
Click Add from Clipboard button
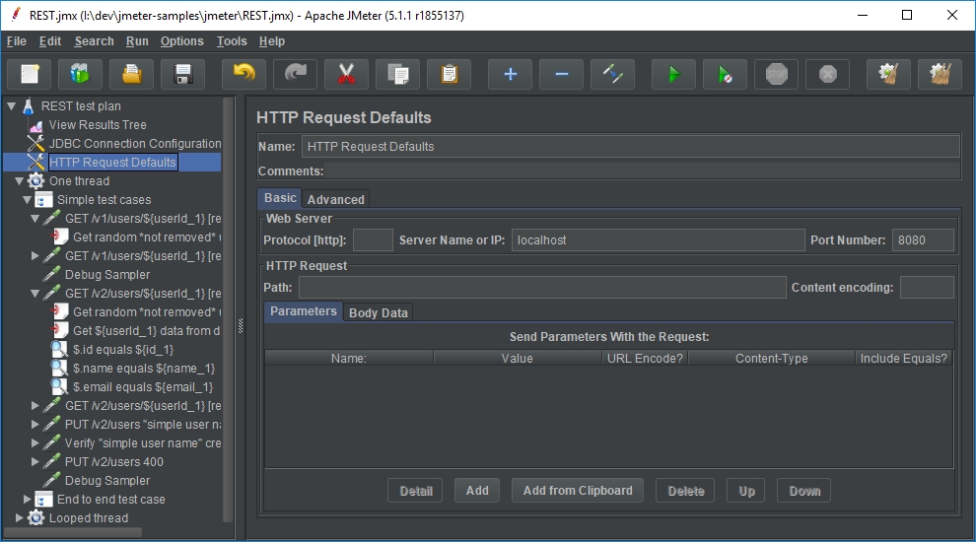pos(578,491)
